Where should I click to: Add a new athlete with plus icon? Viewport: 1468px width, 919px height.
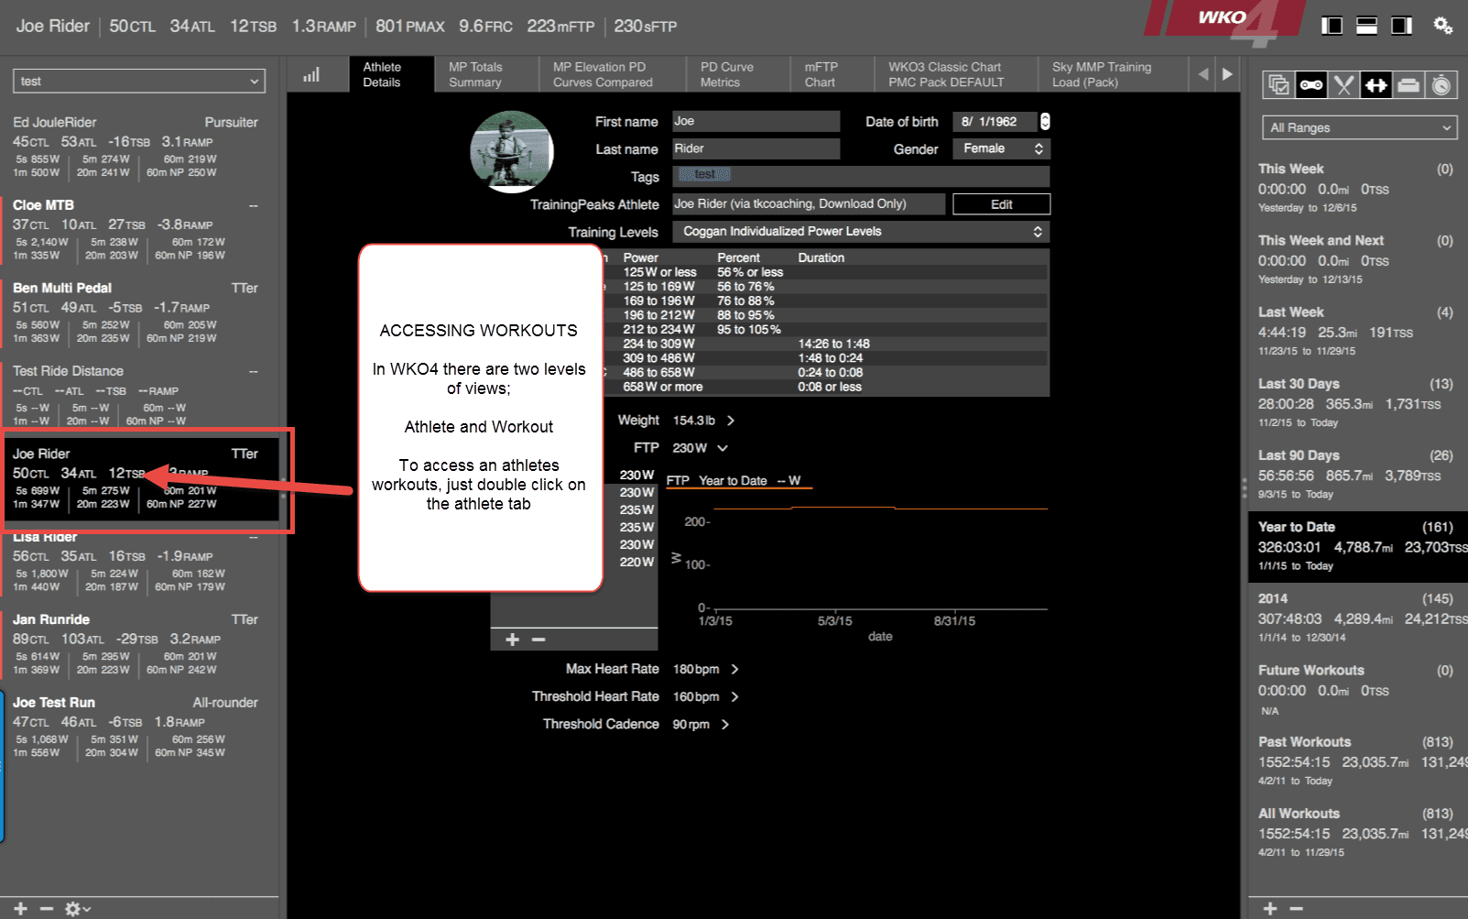[20, 909]
